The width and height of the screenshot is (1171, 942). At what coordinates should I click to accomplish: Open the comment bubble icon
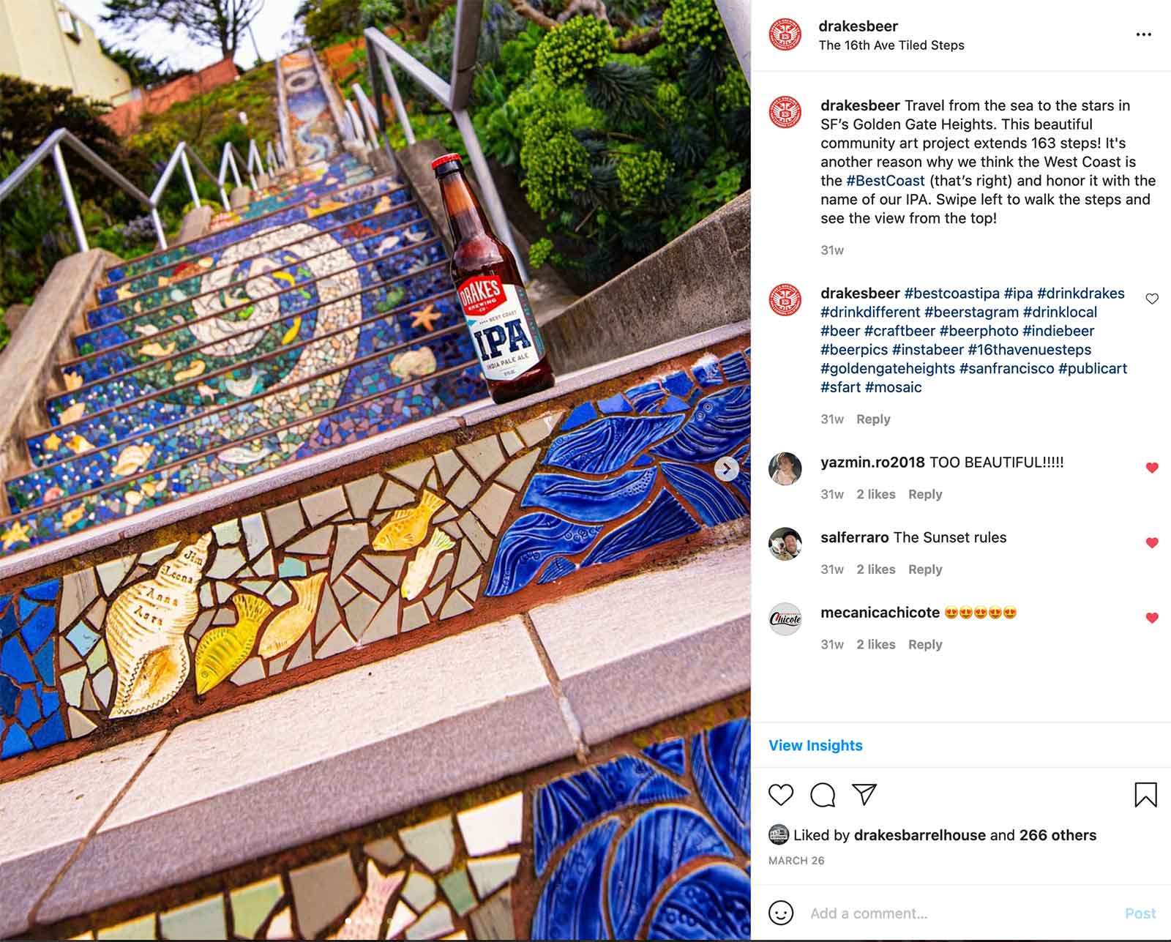(823, 794)
